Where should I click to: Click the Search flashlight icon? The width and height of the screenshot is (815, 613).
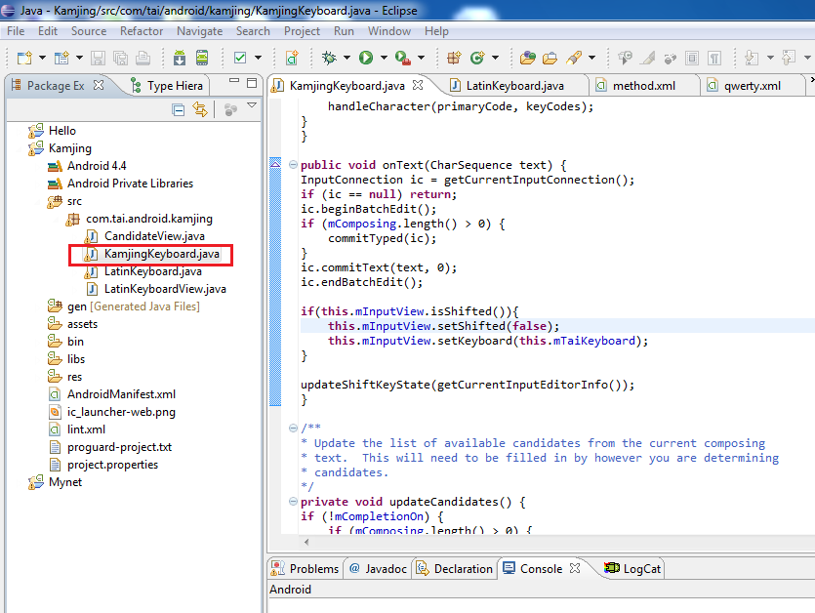pos(574,58)
